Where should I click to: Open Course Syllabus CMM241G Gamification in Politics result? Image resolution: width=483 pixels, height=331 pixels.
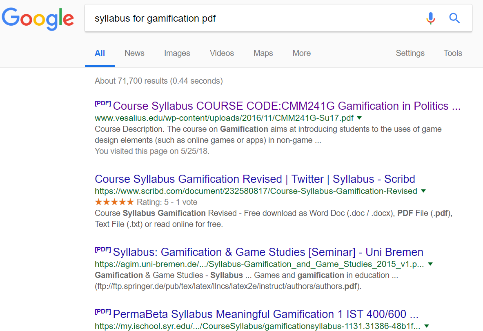[x=287, y=106]
